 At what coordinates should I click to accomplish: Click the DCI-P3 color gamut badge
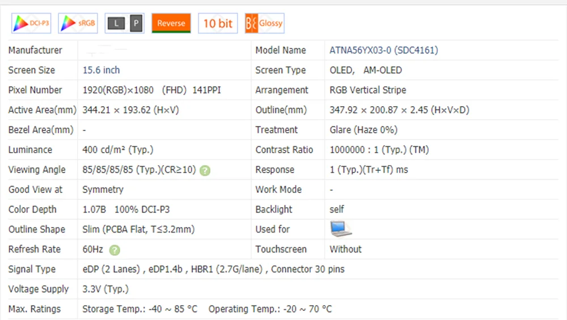tap(31, 23)
